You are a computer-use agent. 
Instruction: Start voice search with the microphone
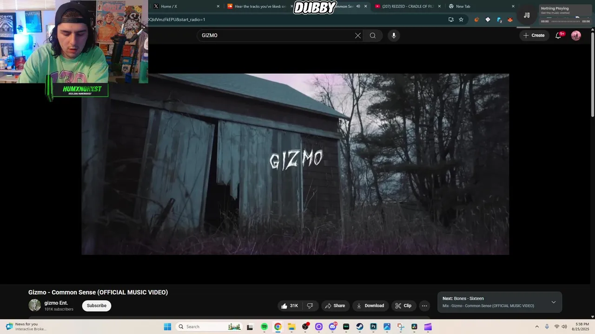394,35
